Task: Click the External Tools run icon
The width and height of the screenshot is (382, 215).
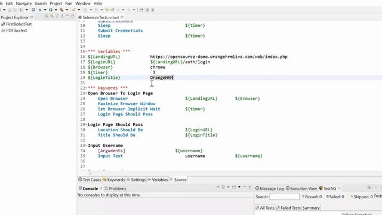Action: [x=61, y=10]
